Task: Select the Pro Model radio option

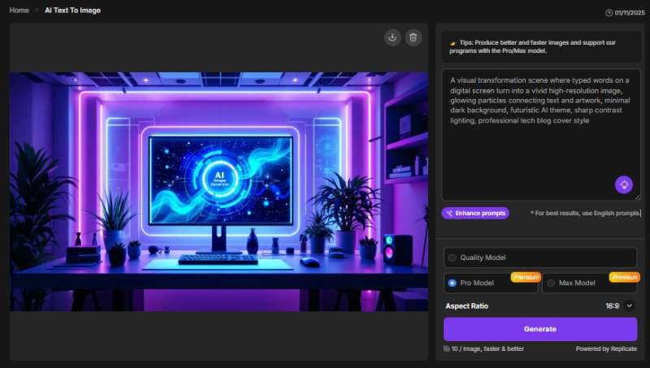Action: click(x=453, y=283)
